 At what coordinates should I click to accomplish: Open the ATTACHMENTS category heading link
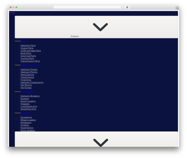pos(27,92)
